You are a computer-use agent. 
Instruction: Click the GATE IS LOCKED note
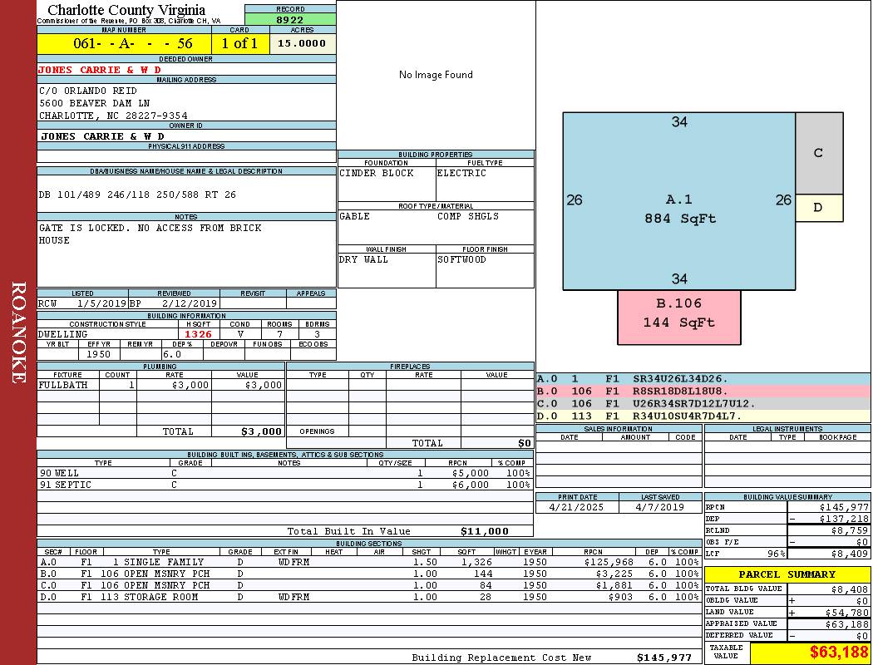click(x=150, y=234)
